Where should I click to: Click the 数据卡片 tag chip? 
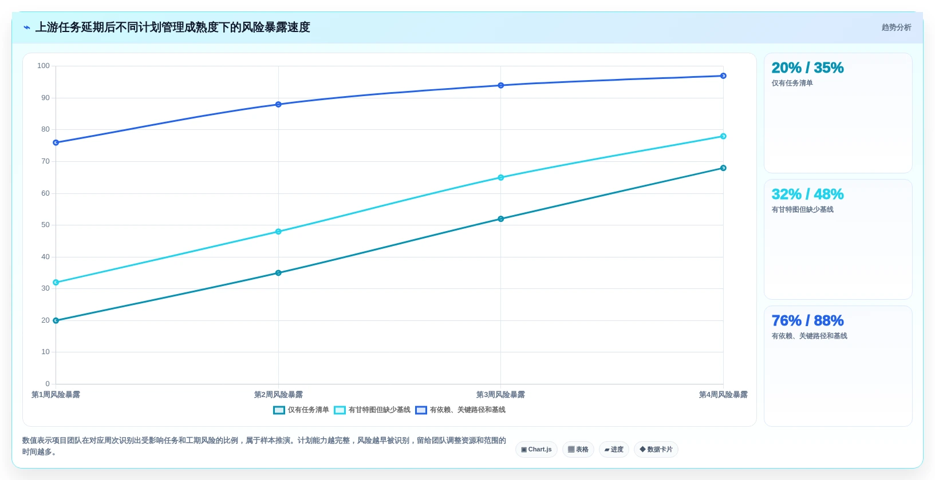tap(656, 450)
